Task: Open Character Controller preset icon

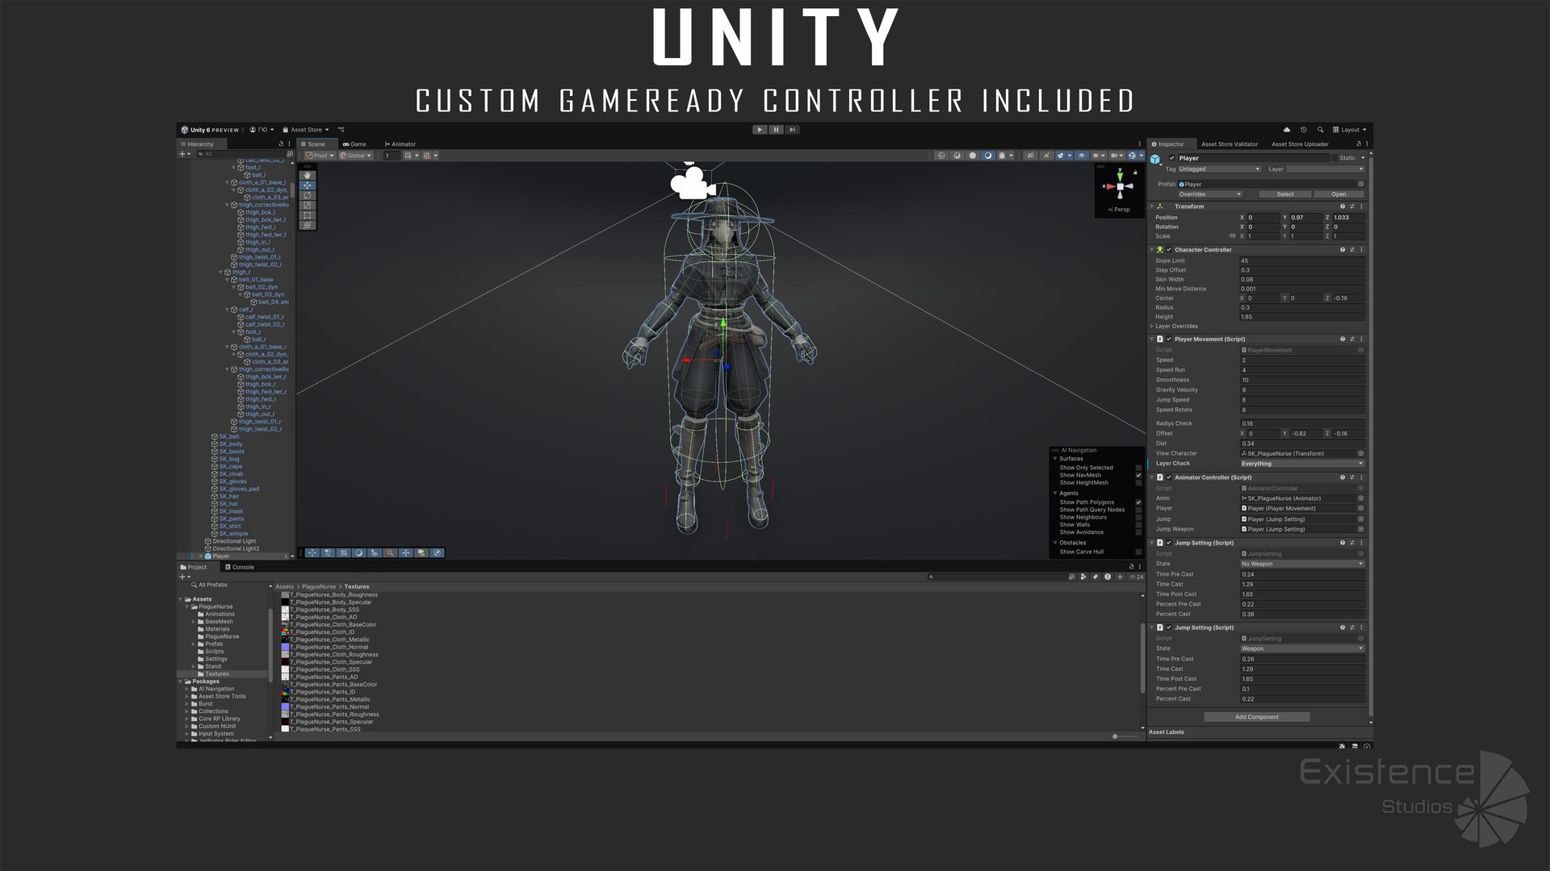Action: [1352, 250]
